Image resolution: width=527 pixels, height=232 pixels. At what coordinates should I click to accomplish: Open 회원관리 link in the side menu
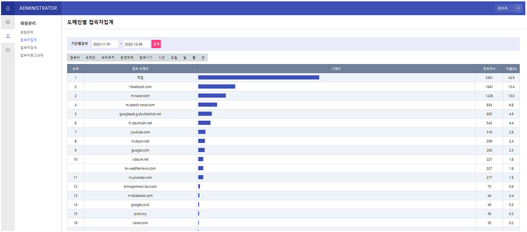pyautogui.click(x=27, y=32)
